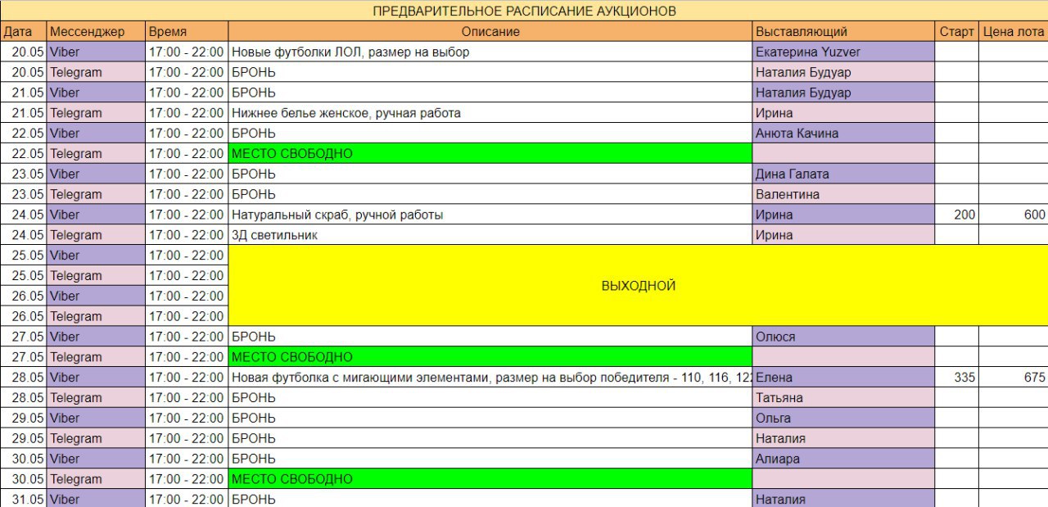Select the Мессенджер column header
Viewport: 1048px width, 507px height.
tap(97, 31)
